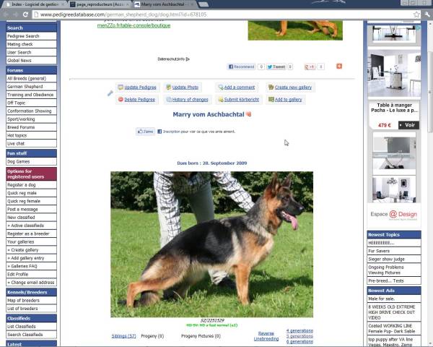
Task: Click the Update Pedigree icon
Action: (x=121, y=87)
